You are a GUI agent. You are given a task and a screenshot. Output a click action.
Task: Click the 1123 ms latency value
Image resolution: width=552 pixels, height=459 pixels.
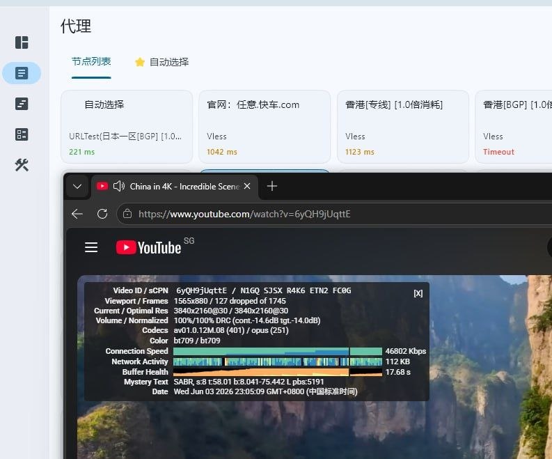click(359, 152)
